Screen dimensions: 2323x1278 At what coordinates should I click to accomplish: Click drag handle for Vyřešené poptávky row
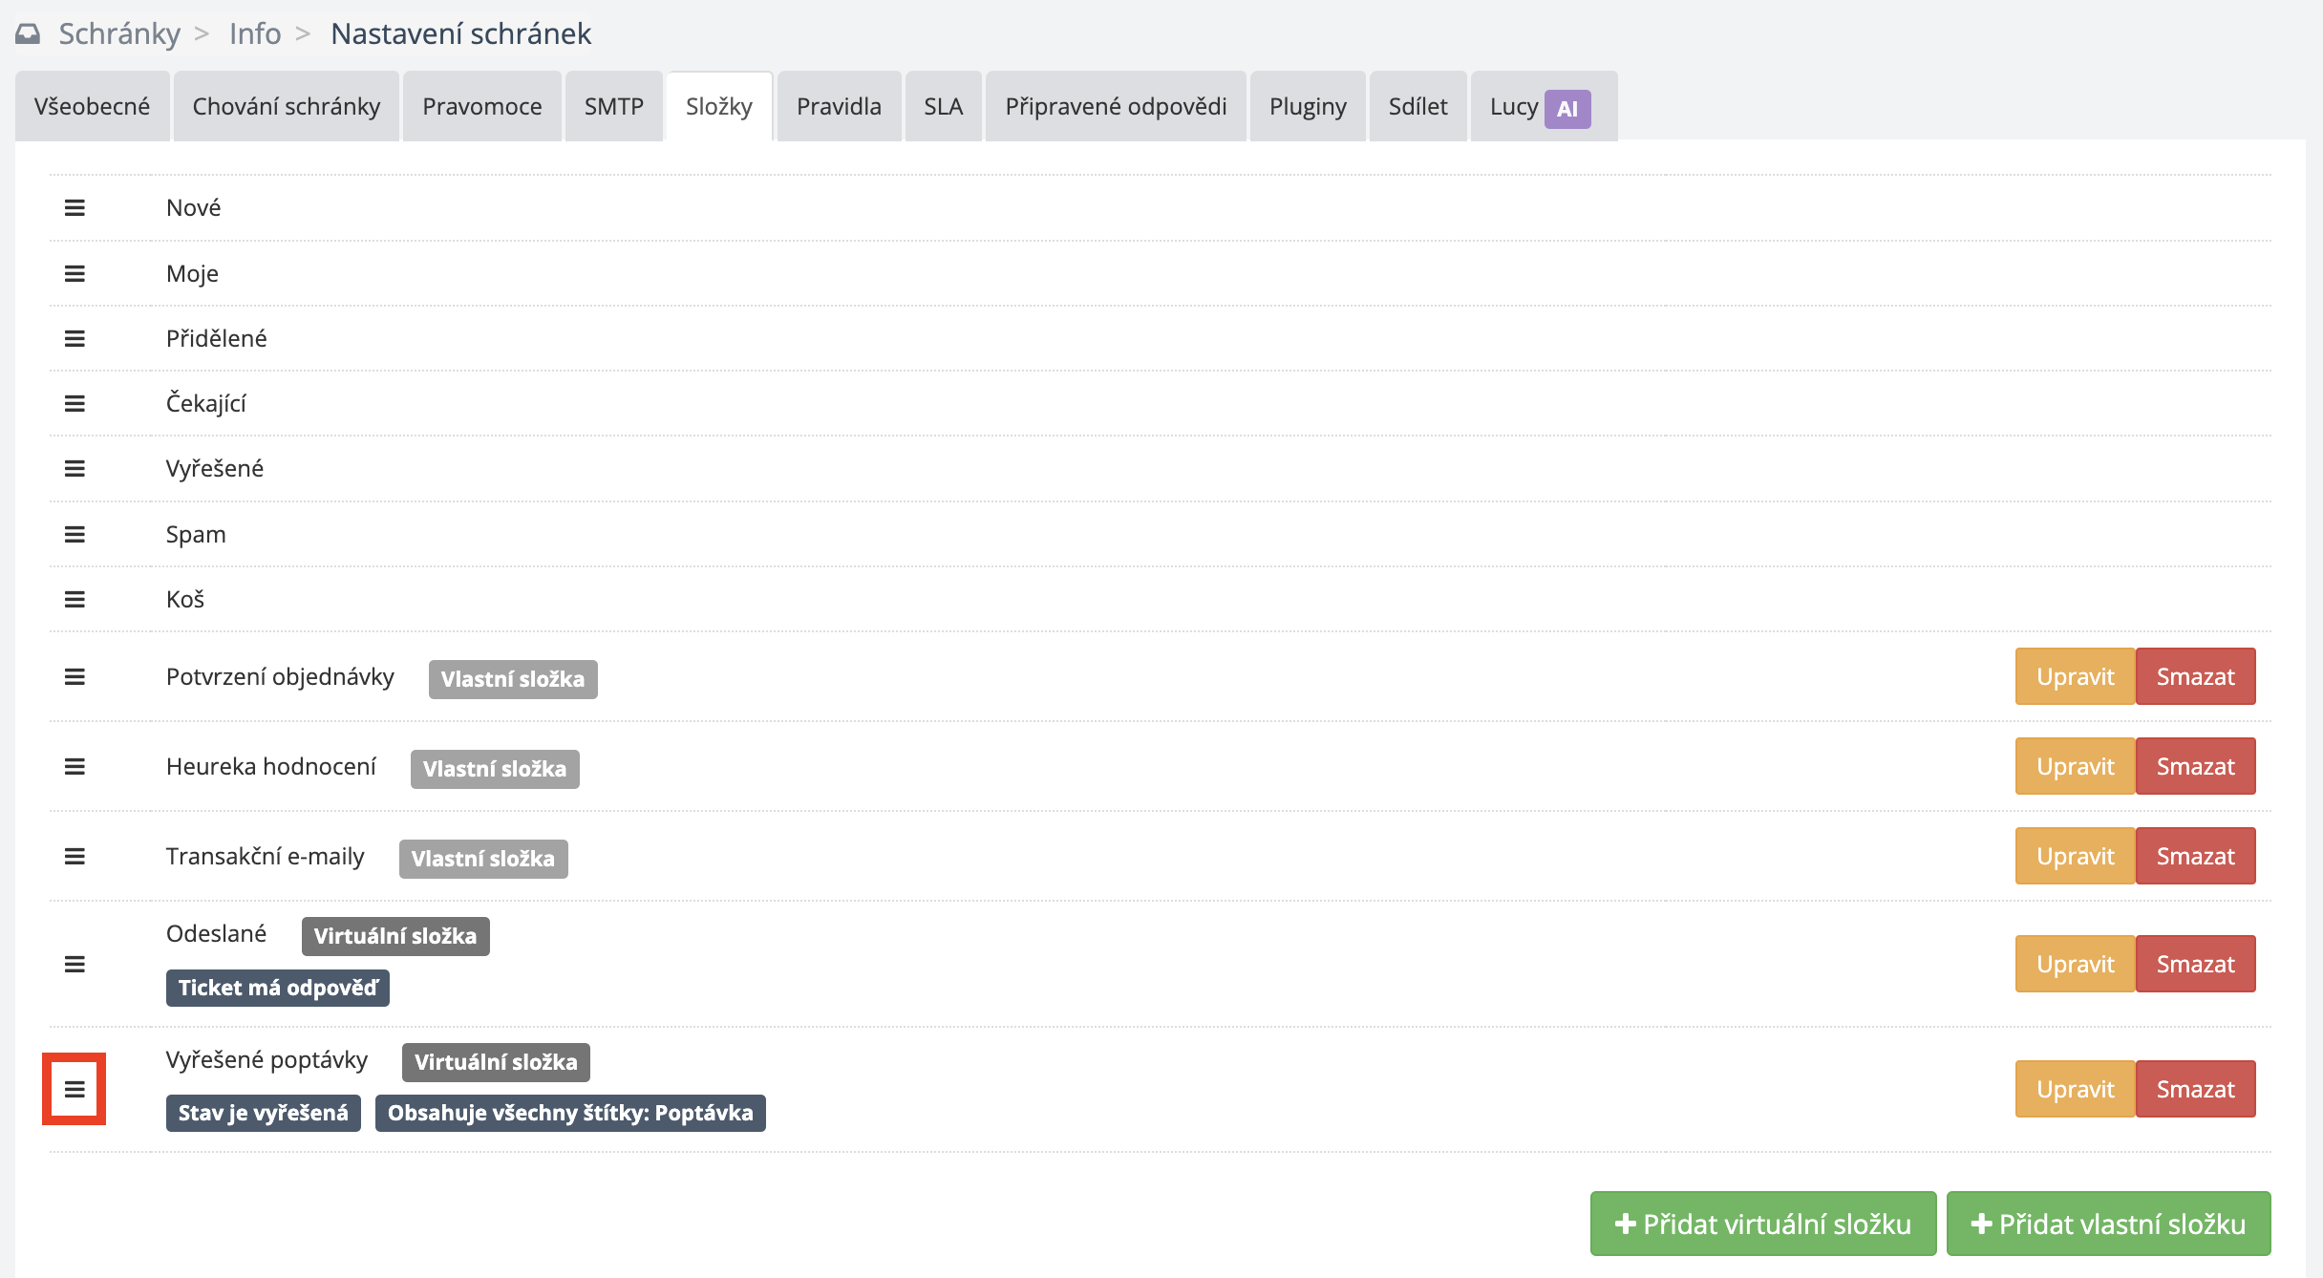pos(75,1089)
